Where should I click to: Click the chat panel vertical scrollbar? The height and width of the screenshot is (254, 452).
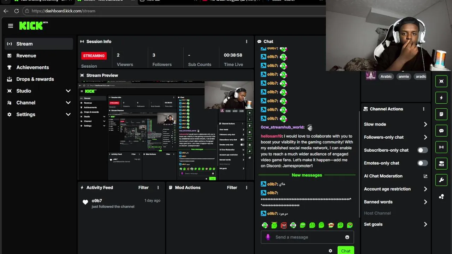[359, 164]
